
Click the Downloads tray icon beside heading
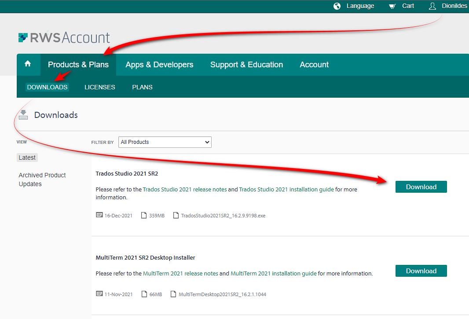point(23,115)
